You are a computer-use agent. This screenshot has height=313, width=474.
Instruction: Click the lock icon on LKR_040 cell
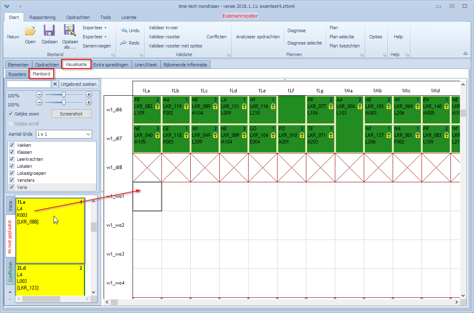157,135
